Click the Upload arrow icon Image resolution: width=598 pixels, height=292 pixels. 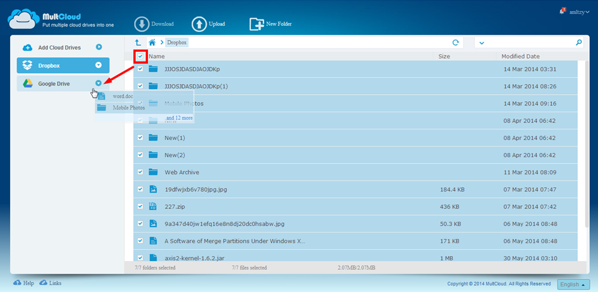(x=199, y=24)
